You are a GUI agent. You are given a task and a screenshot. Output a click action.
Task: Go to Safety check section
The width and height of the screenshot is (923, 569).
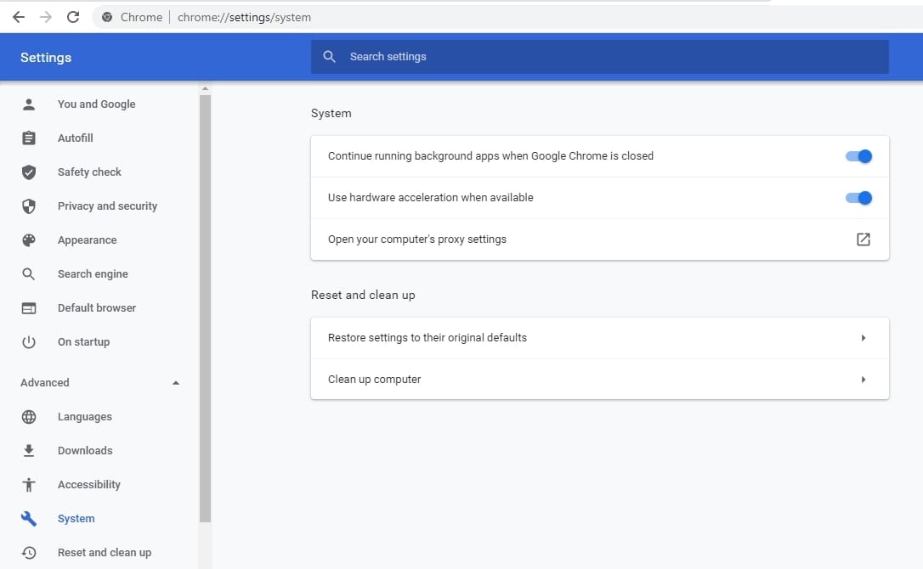89,172
